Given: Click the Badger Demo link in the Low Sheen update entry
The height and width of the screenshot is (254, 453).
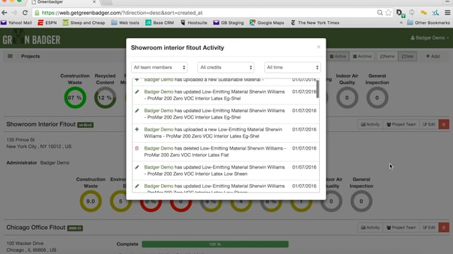Looking at the screenshot, I should (159, 167).
